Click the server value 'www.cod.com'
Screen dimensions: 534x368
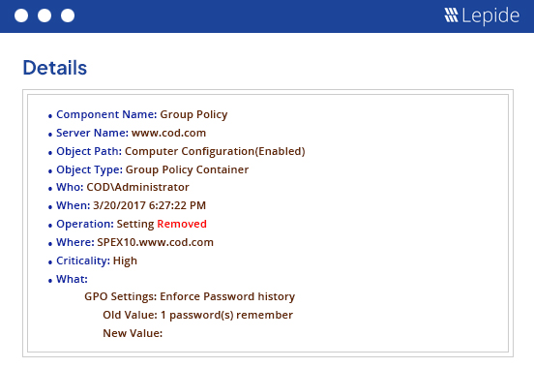[x=169, y=133]
